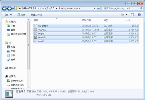Open the address bar history dropdown

click(x=94, y=8)
